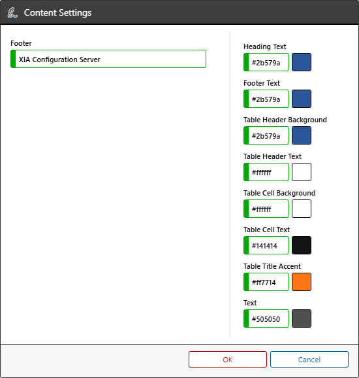Click the Heading Text hex value field
The width and height of the screenshot is (359, 378).
tap(266, 62)
